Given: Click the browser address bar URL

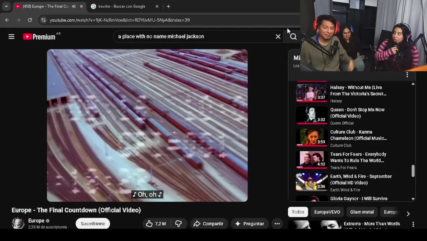Looking at the screenshot, I should [120, 20].
